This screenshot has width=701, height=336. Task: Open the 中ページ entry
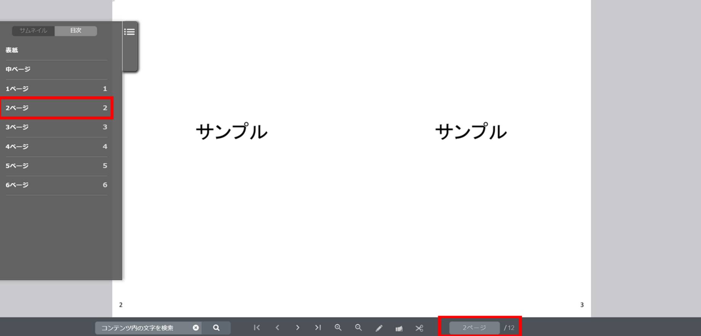(56, 69)
